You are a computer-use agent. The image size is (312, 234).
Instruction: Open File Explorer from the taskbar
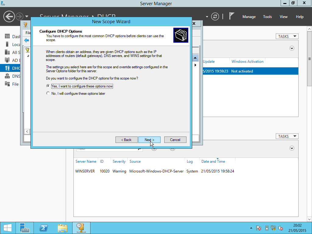[62, 228]
